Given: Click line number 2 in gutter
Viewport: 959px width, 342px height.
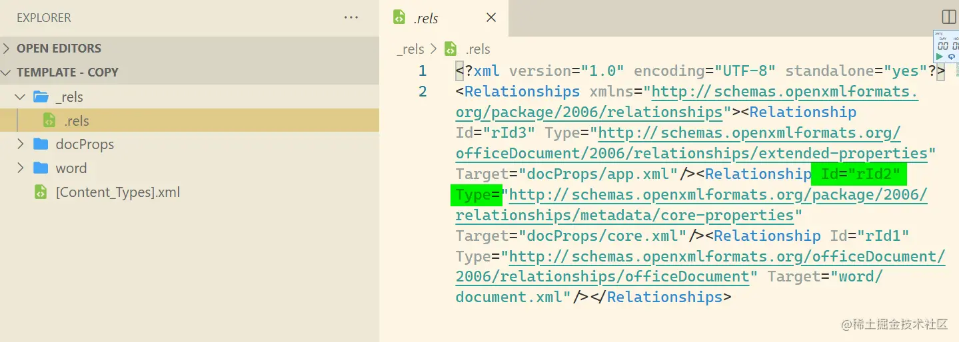Looking at the screenshot, I should (423, 91).
